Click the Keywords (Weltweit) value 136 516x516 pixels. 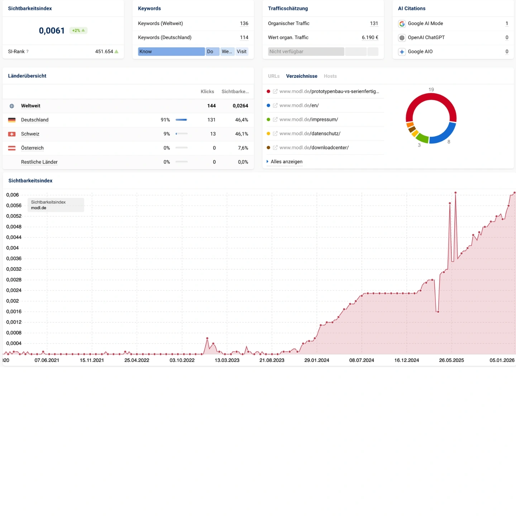point(244,24)
